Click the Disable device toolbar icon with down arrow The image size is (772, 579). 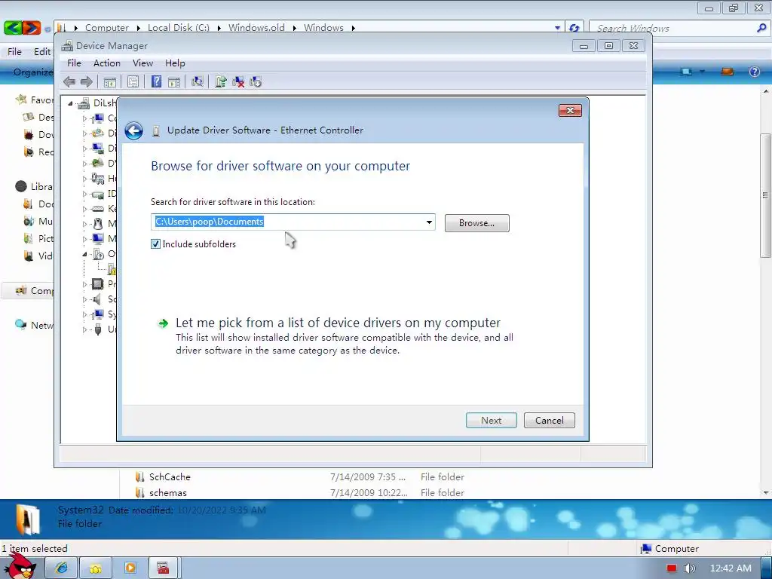(256, 81)
